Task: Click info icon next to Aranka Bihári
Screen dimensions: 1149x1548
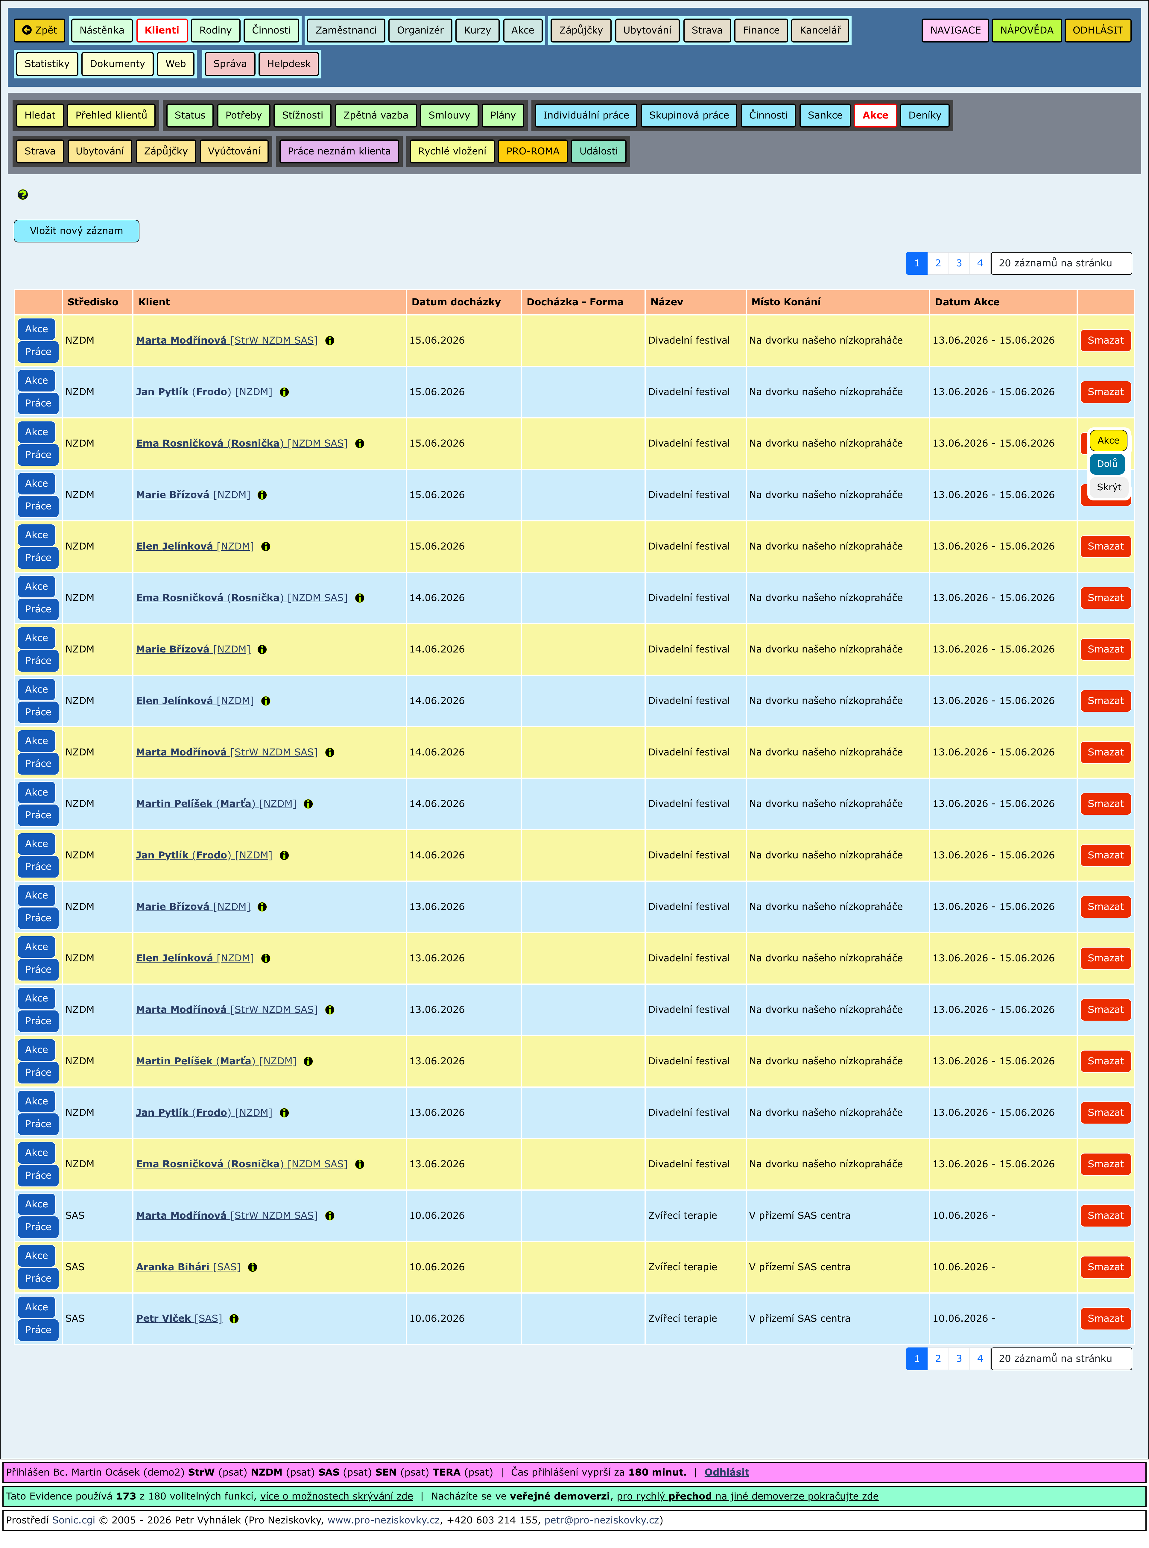Action: (x=253, y=1267)
